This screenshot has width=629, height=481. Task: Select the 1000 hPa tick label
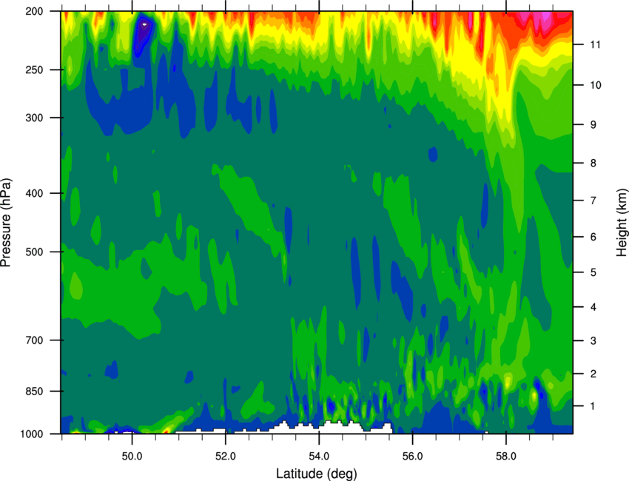point(31,434)
